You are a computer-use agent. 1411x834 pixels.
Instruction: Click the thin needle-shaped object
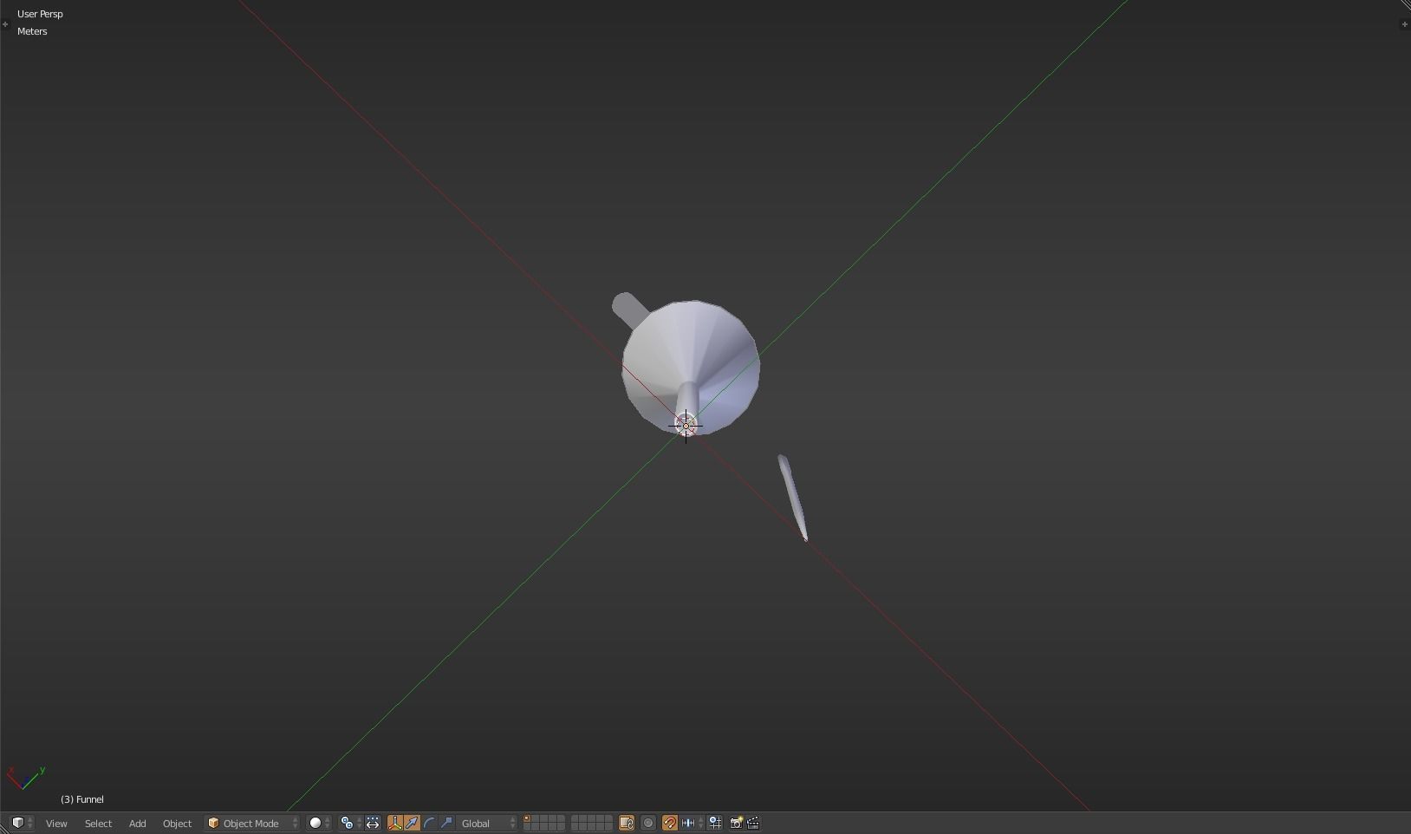[x=793, y=498]
